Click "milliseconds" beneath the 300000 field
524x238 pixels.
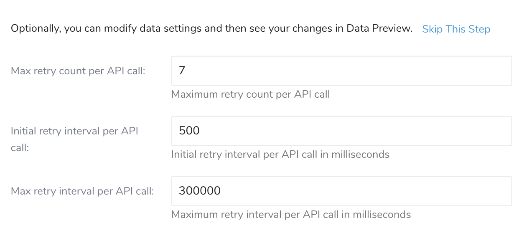point(382,215)
